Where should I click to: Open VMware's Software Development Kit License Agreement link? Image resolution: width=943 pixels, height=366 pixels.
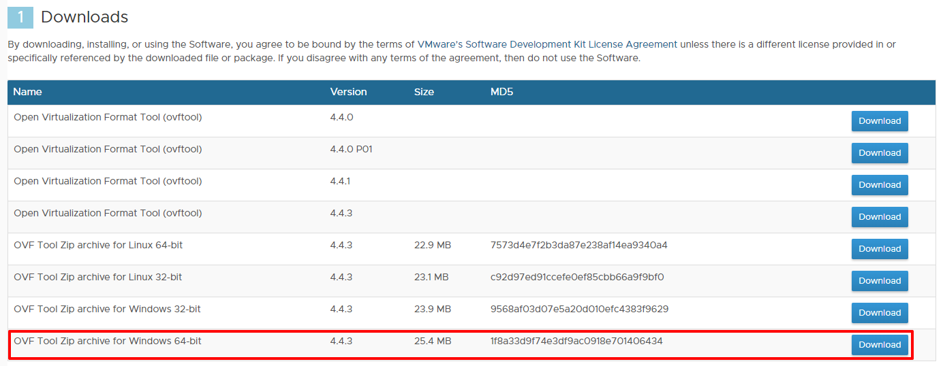click(547, 44)
